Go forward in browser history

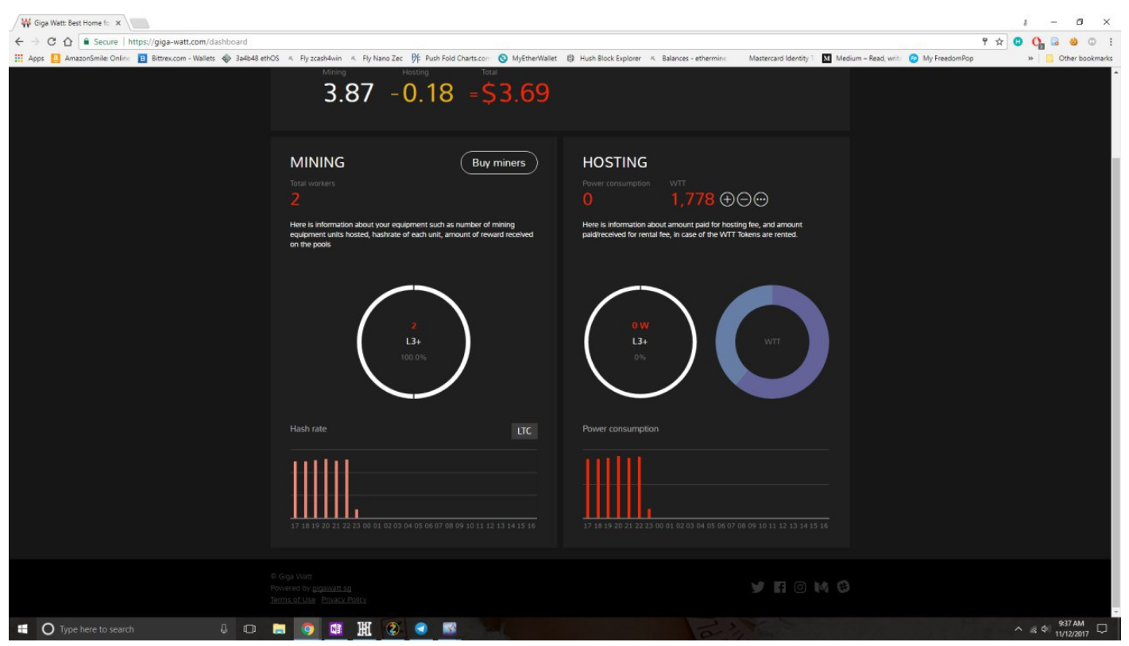35,42
